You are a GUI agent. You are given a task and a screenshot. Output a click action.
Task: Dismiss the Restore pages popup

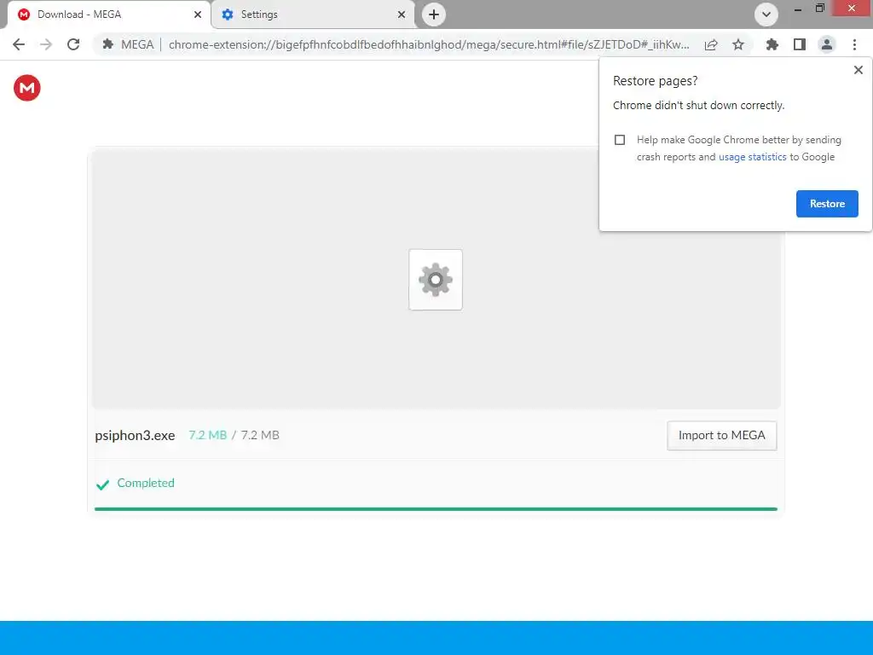[859, 70]
